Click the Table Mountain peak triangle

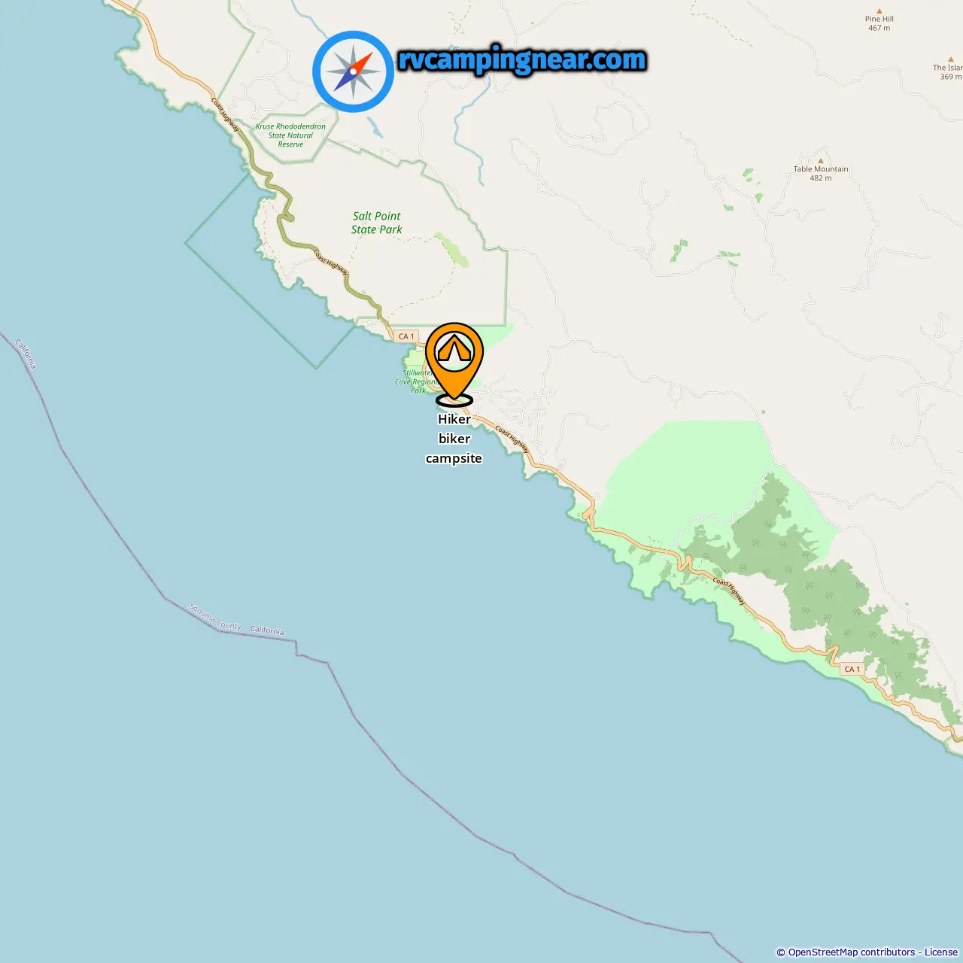[x=821, y=160]
